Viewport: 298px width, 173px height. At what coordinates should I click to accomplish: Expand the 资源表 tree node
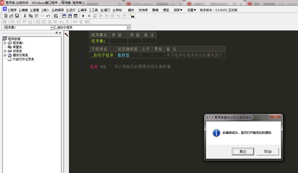coord(5,51)
